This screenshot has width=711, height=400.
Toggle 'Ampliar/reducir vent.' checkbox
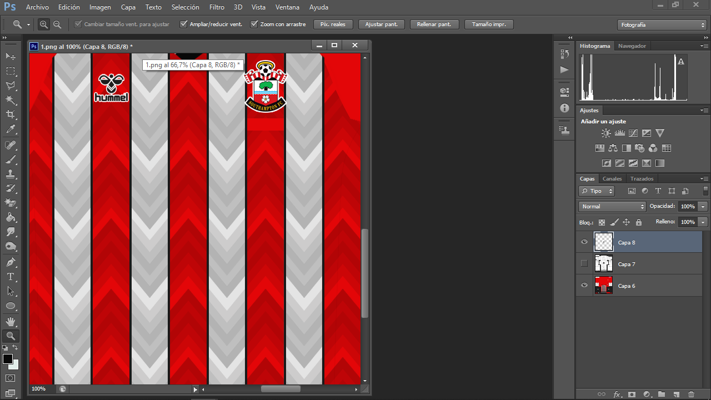[x=183, y=24]
